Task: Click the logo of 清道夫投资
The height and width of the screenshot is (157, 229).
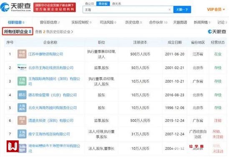Action: 22,120
